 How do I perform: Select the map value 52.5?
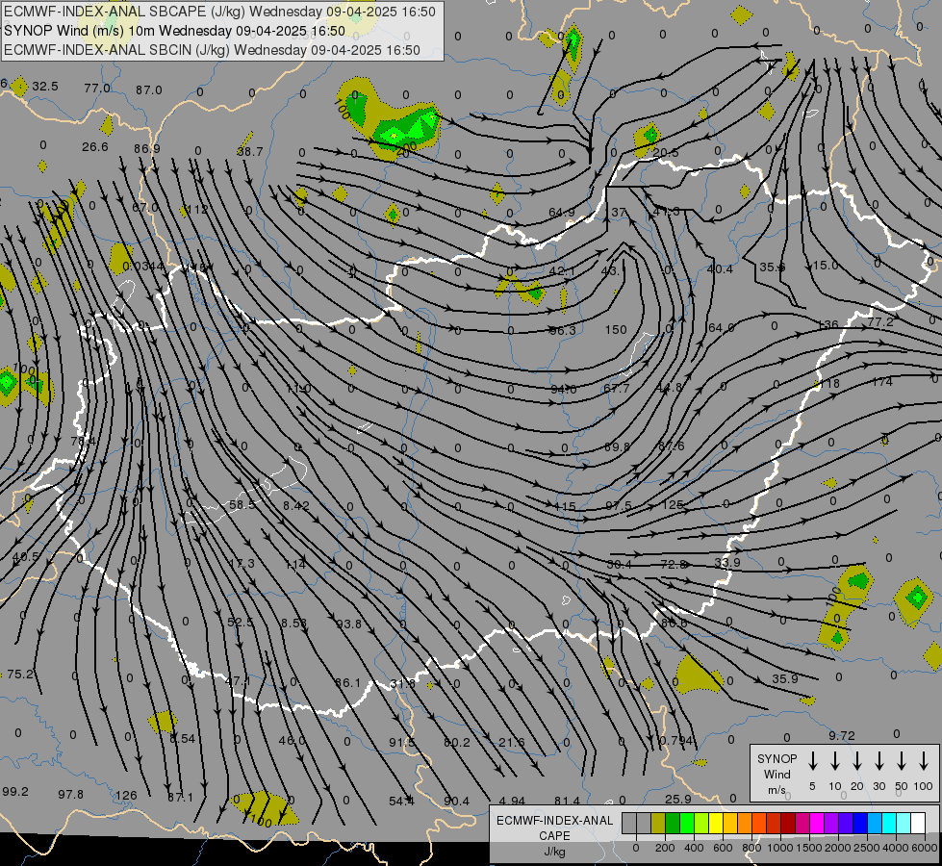point(241,622)
